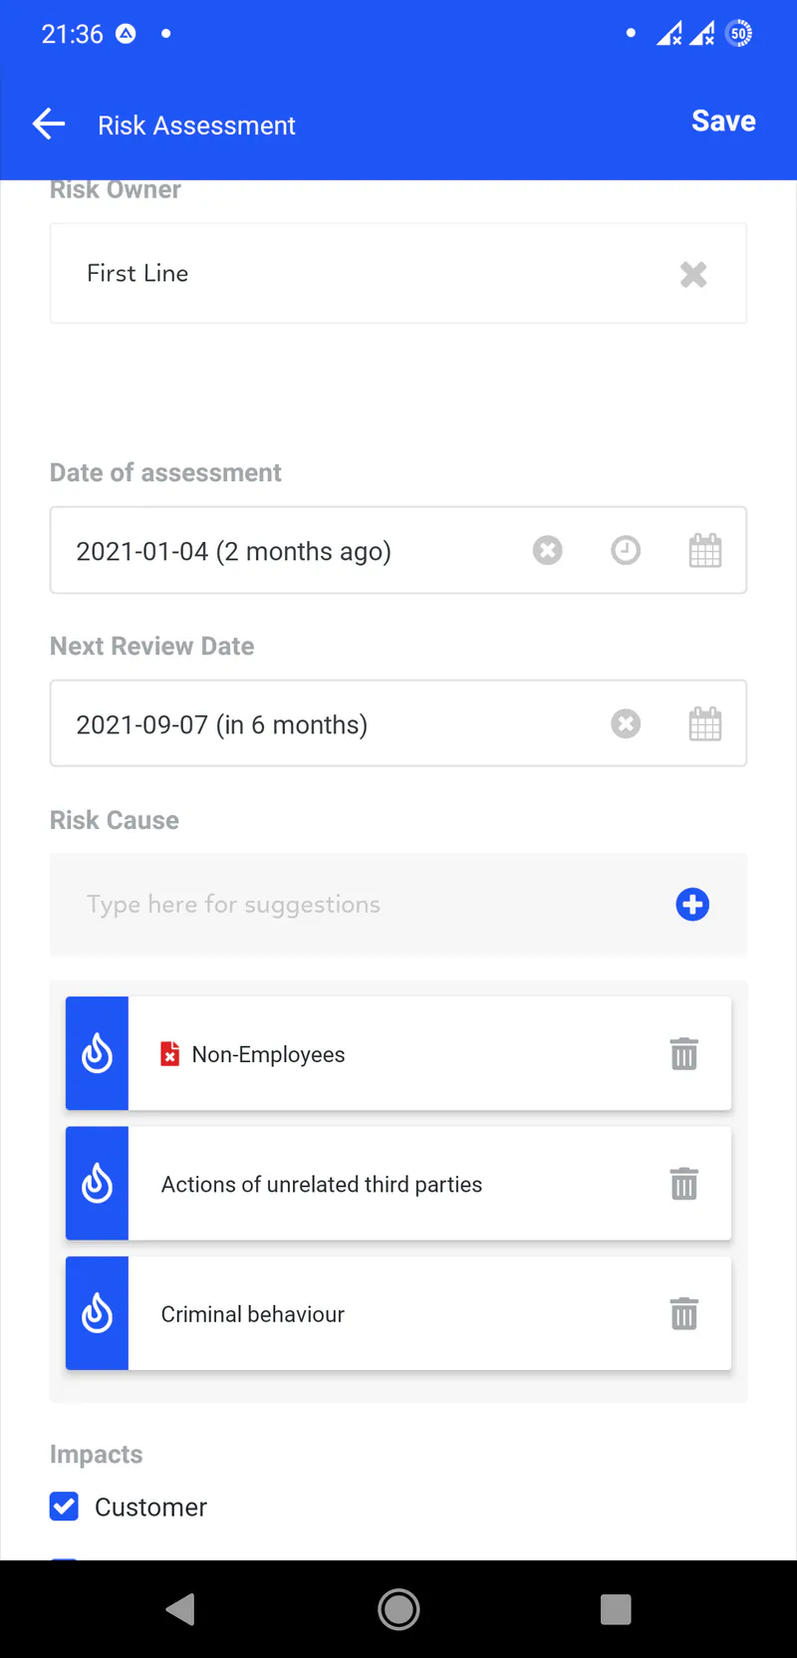Uncheck the Customer impact checkbox
797x1658 pixels.
coord(65,1507)
